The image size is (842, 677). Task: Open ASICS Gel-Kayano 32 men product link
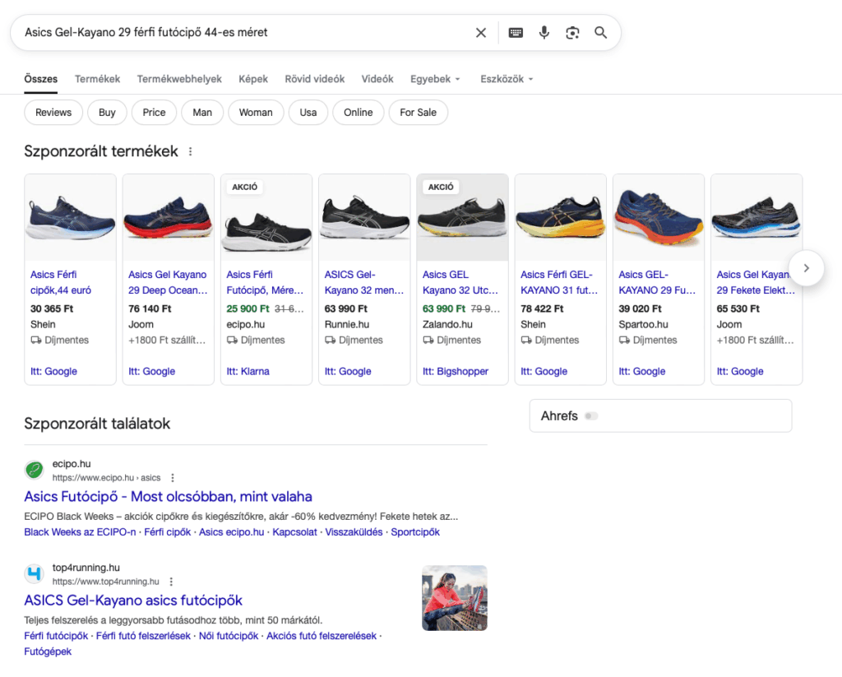click(x=363, y=283)
